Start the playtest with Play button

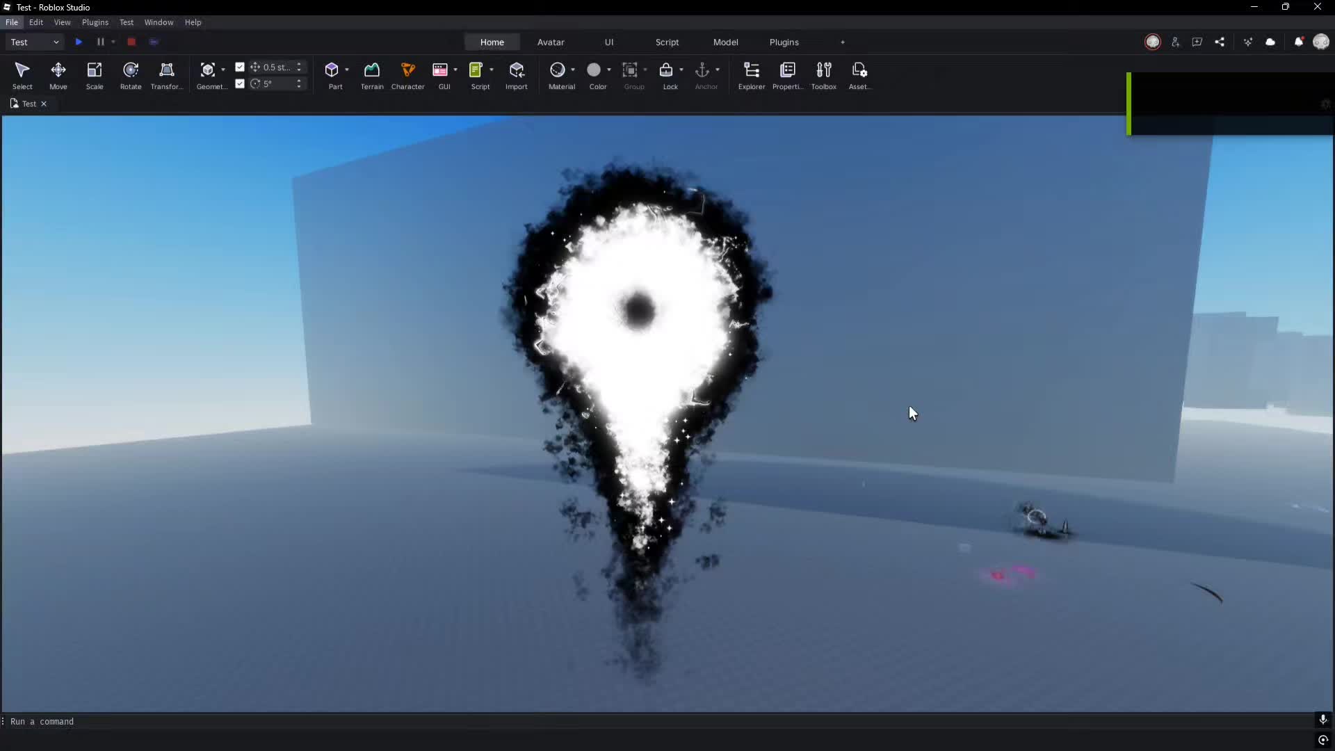[x=79, y=42]
